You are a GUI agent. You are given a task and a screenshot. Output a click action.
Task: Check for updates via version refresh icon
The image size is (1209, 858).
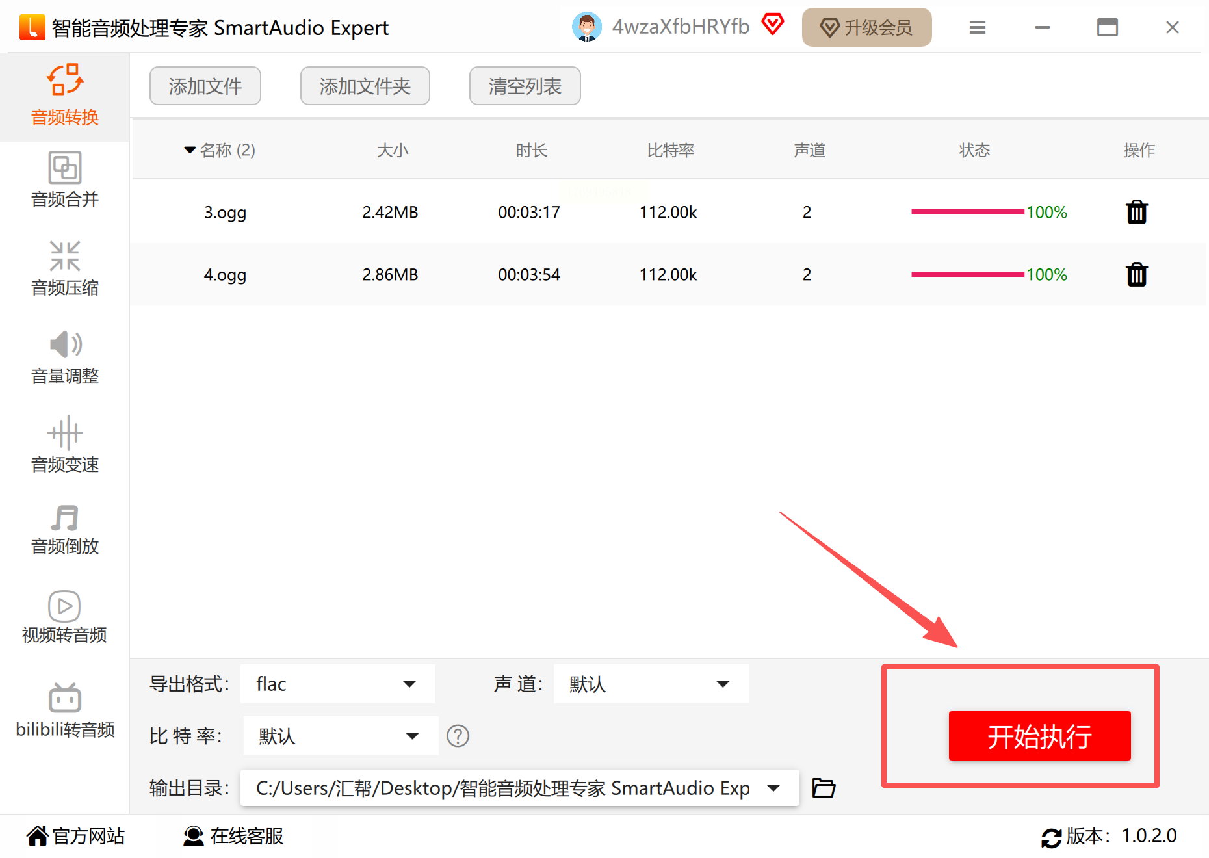(x=1051, y=837)
